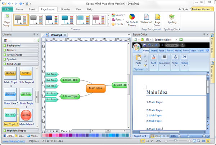Switch to the Insert ribbon tab
Screen dimensions: 216x145
32,9
